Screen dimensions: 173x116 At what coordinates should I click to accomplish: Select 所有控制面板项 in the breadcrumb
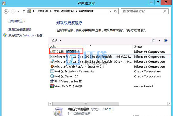point(63,11)
